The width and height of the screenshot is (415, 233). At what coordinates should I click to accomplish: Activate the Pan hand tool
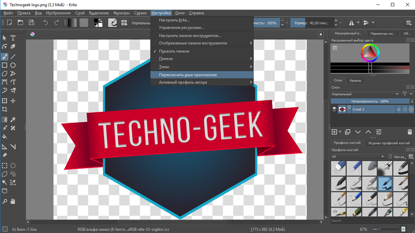pos(13,201)
